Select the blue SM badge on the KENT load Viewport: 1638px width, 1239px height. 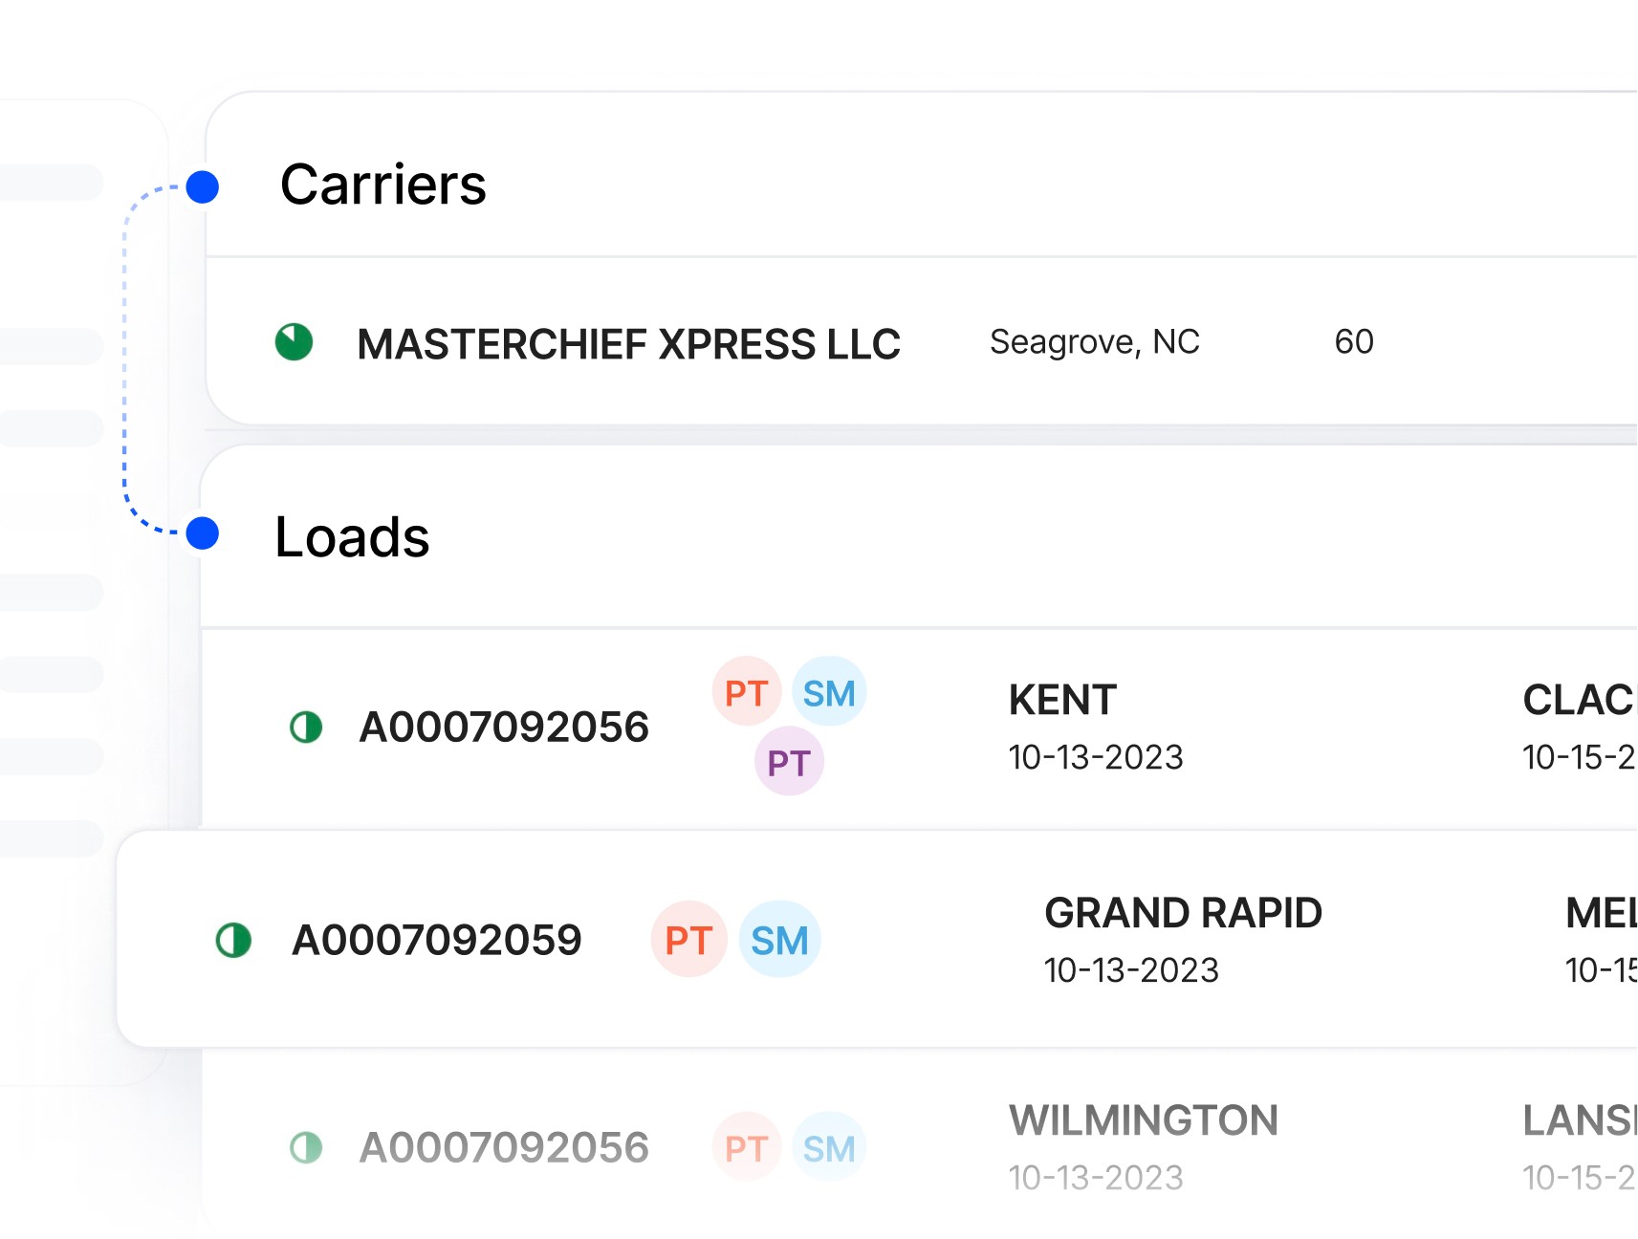[x=829, y=691]
